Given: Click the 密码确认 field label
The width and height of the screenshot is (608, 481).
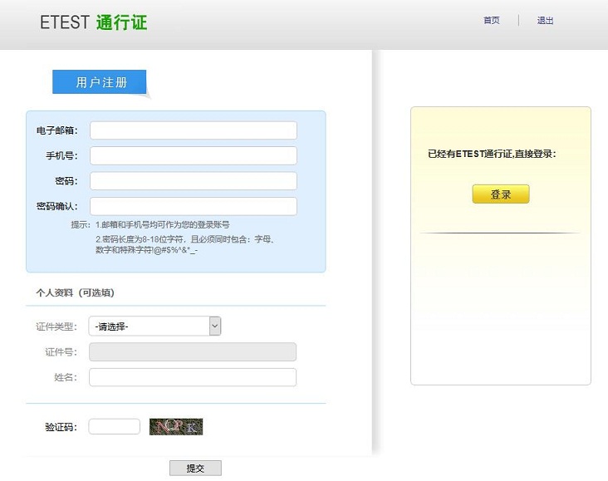Looking at the screenshot, I should tap(56, 206).
